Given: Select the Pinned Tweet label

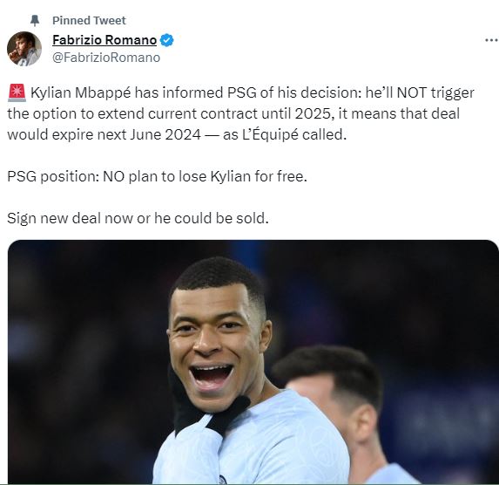Looking at the screenshot, I should [89, 20].
